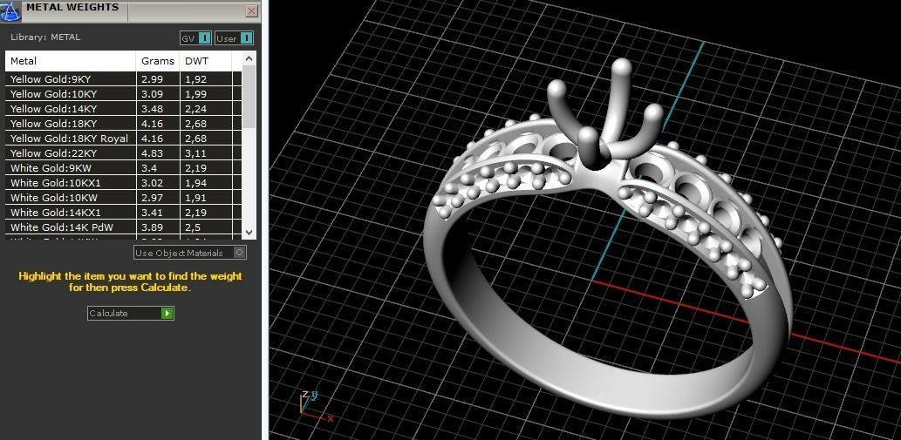Click the green arrow on Calculate
The height and width of the screenshot is (440, 901).
click(x=167, y=313)
